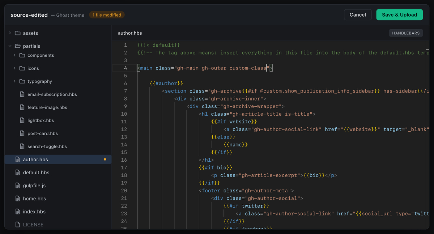Image resolution: width=434 pixels, height=234 pixels.
Task: Select the post-card.hbs file in the sidebar
Action: [43, 133]
